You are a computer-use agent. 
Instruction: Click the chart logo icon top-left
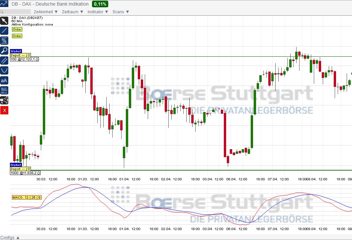point(4,4)
